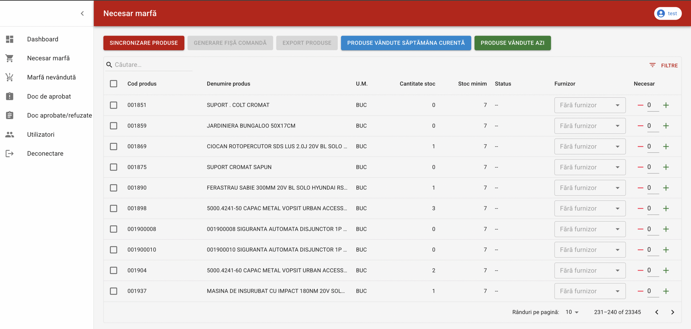This screenshot has height=329, width=691.
Task: Expand Fără furnizor dropdown for 001904
Action: point(590,270)
